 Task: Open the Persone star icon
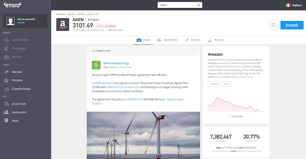(x=7, y=81)
